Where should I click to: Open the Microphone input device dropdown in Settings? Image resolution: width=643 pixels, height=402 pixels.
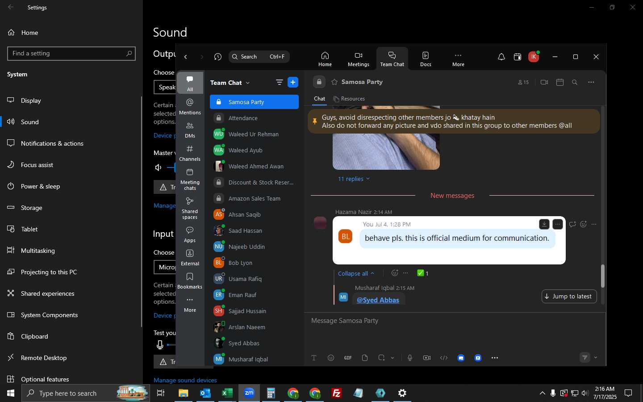pyautogui.click(x=165, y=267)
